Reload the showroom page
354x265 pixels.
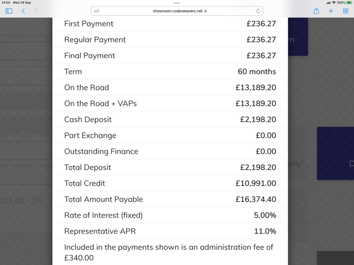[258, 11]
